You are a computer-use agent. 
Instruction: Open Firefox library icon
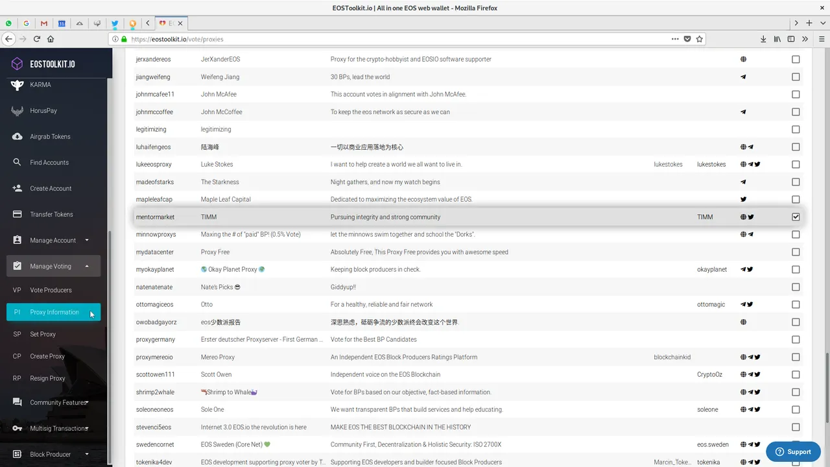(x=777, y=39)
